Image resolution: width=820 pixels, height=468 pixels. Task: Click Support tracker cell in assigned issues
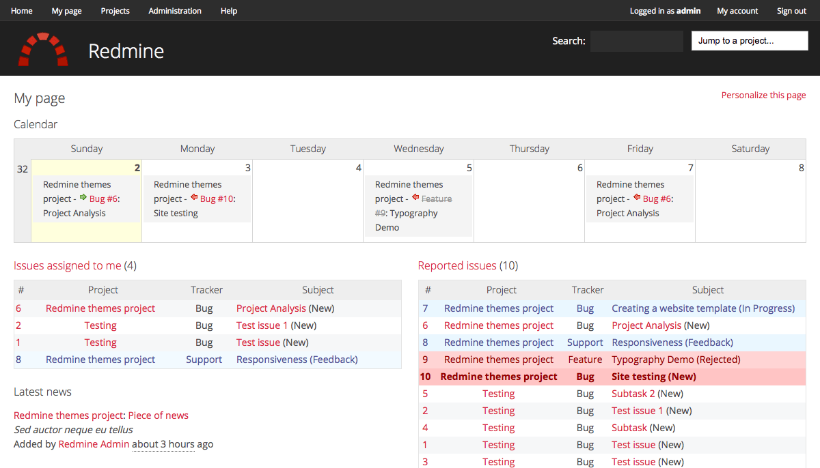[x=204, y=360]
